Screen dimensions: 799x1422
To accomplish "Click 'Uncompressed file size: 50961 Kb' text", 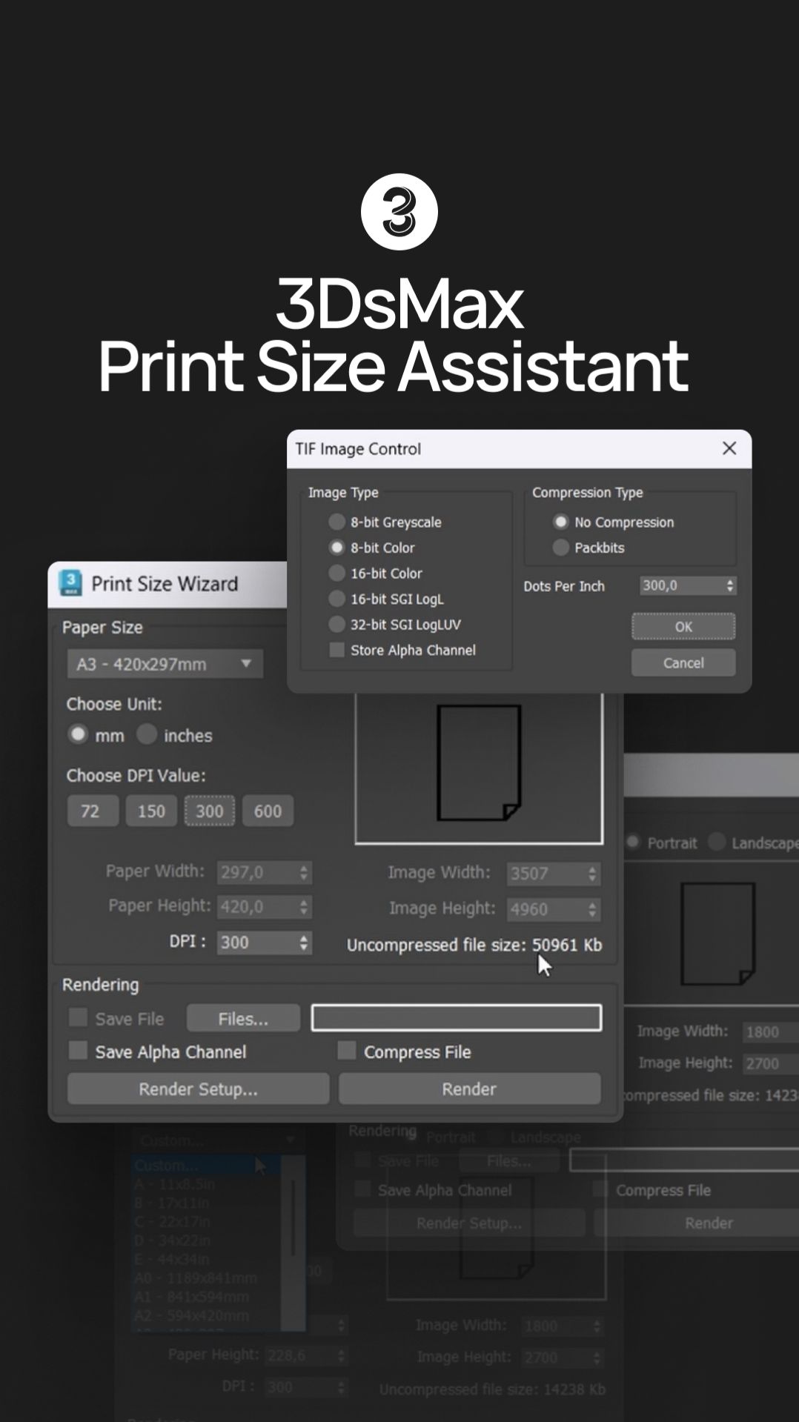I will point(474,945).
